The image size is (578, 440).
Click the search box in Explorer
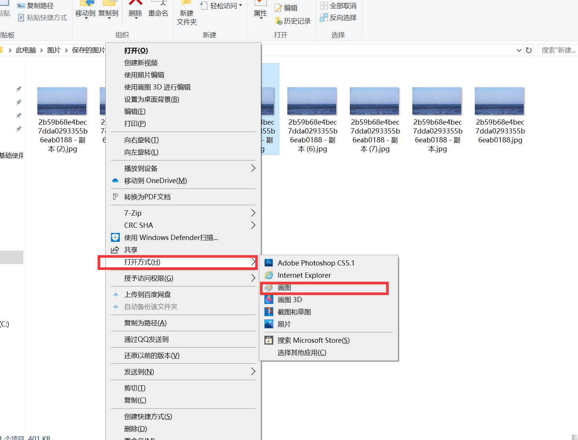click(x=558, y=50)
